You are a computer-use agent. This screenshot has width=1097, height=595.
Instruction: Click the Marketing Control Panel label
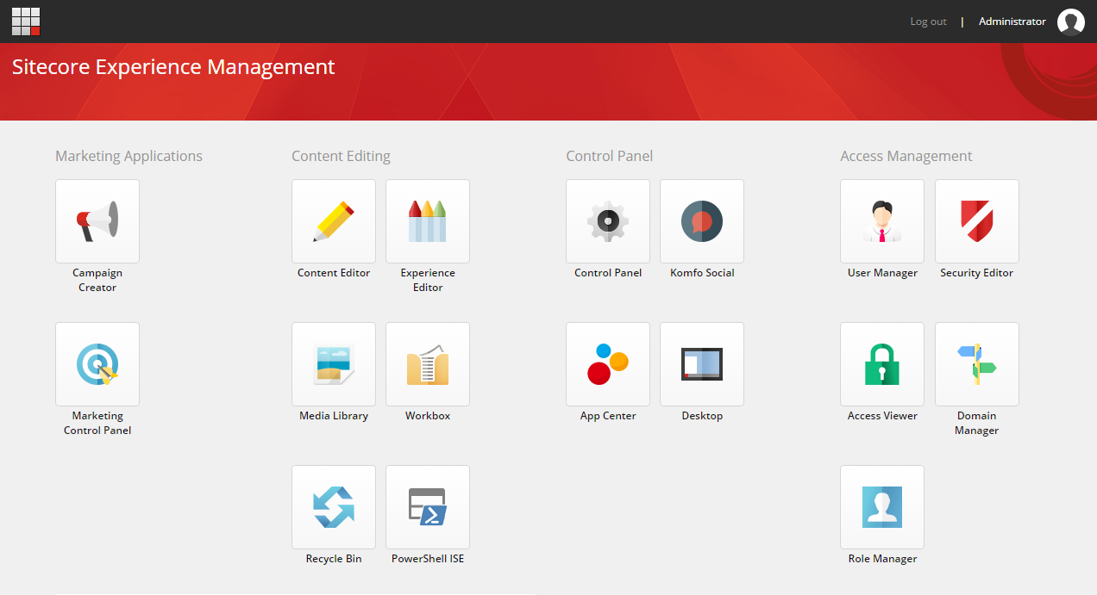pos(97,423)
